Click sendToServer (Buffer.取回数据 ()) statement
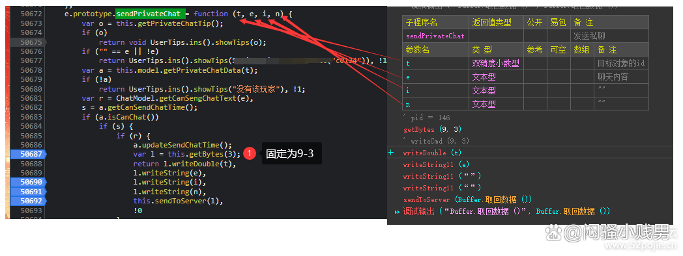This screenshot has width=683, height=256. click(468, 199)
